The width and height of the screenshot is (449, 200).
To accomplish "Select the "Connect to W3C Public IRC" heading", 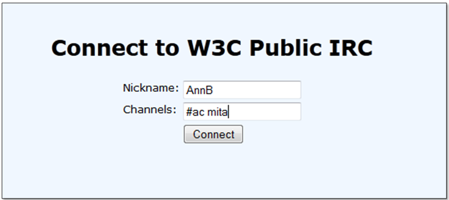I will tap(212, 48).
